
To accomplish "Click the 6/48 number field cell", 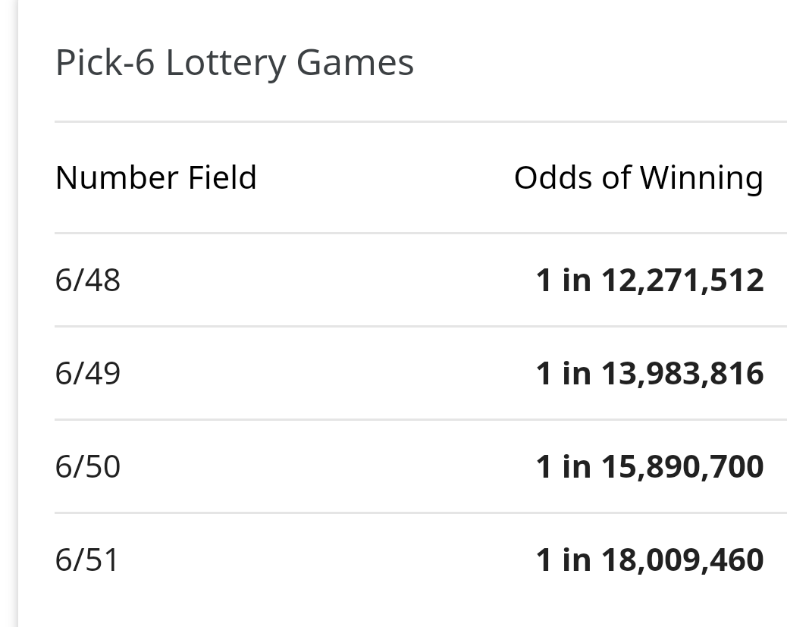I will pos(88,280).
